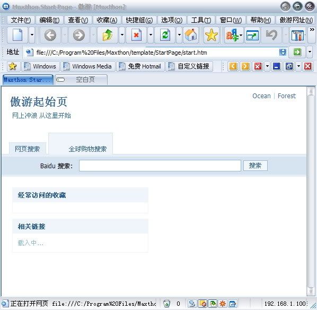Click the Refresh page icon
Image resolution: width=317 pixels, height=310 pixels.
pyautogui.click(x=165, y=35)
